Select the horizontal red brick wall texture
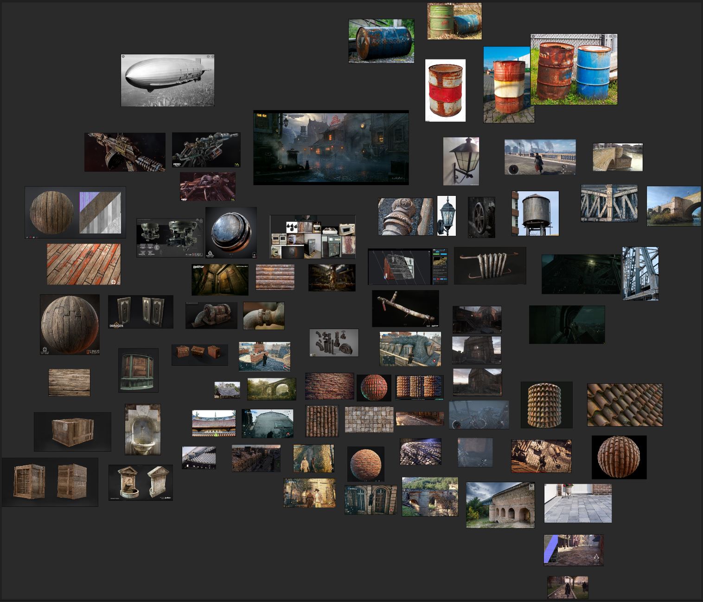This screenshot has height=602, width=703. [330, 386]
